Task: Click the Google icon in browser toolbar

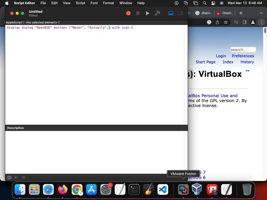Action: (209, 22)
